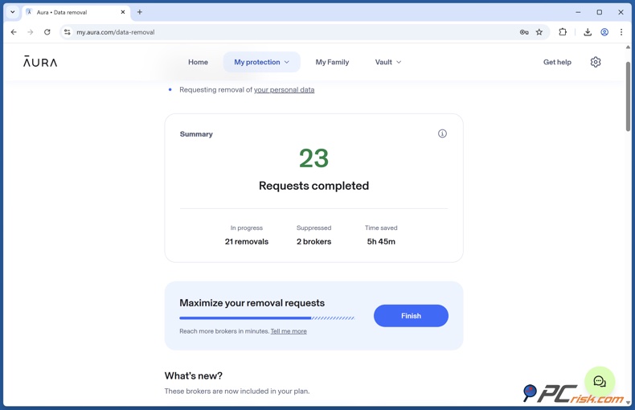Open the browser downloads icon
Screen dimensions: 635x410
pos(588,32)
